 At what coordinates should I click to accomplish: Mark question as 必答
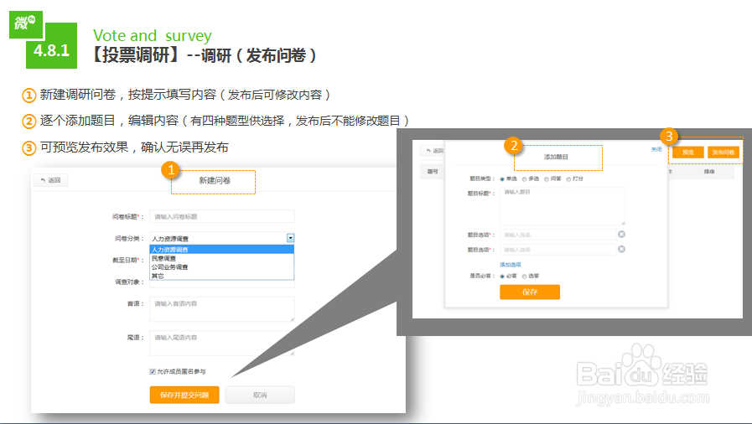502,276
